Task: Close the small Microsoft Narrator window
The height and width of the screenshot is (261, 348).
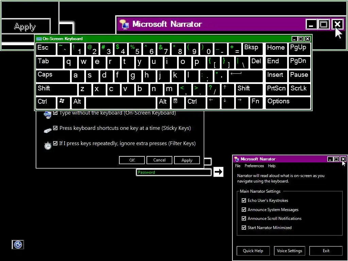Action: point(343,159)
